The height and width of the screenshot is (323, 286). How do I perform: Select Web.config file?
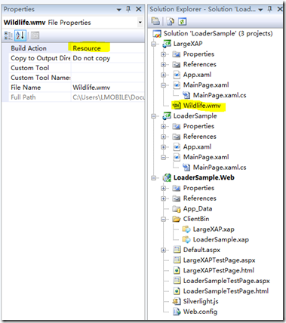point(200,312)
